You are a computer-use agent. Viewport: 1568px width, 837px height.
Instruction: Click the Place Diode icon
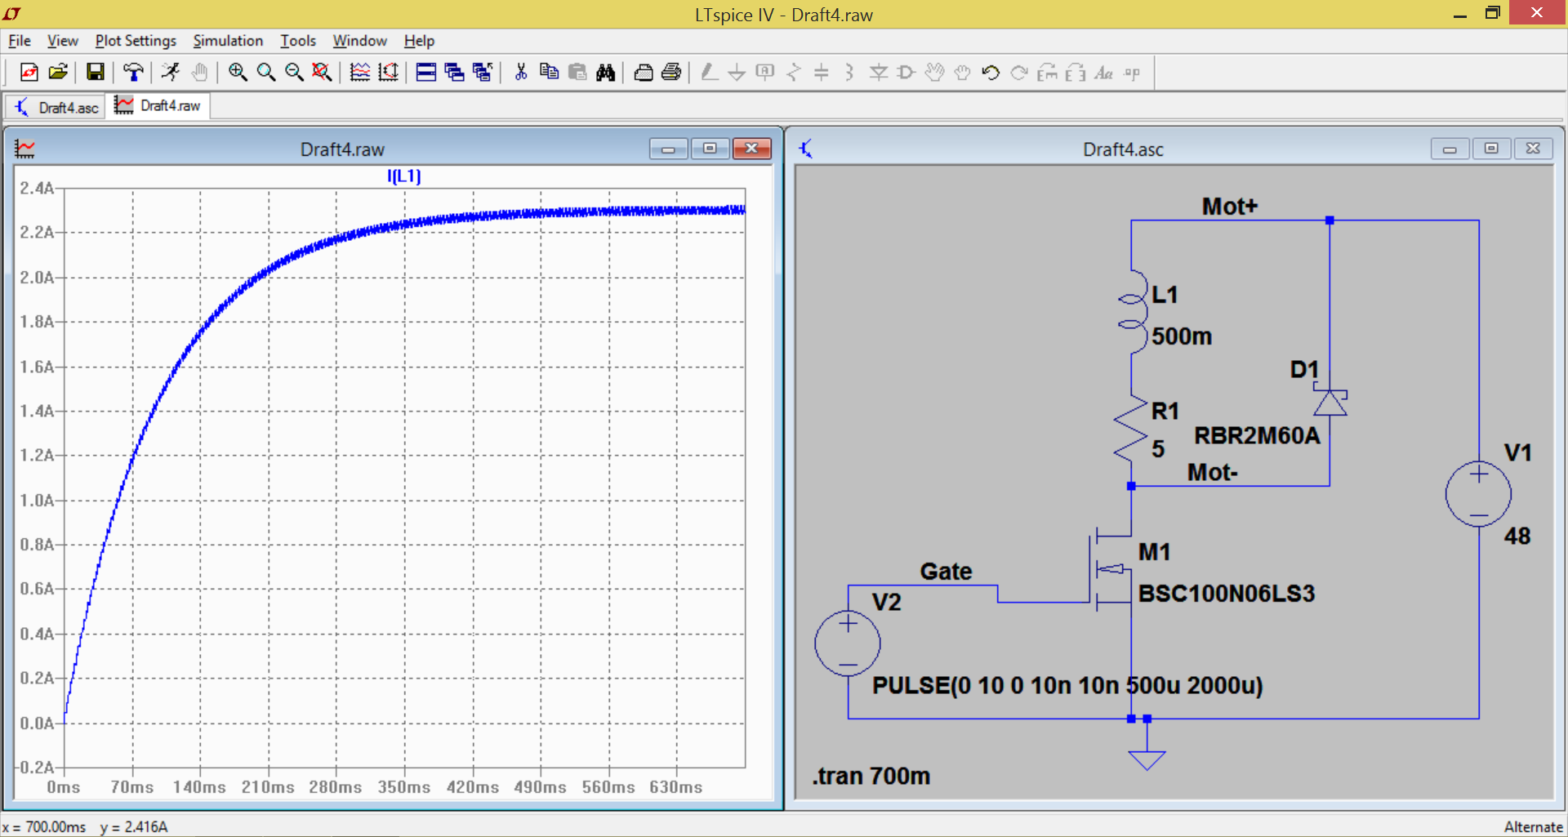pyautogui.click(x=879, y=73)
